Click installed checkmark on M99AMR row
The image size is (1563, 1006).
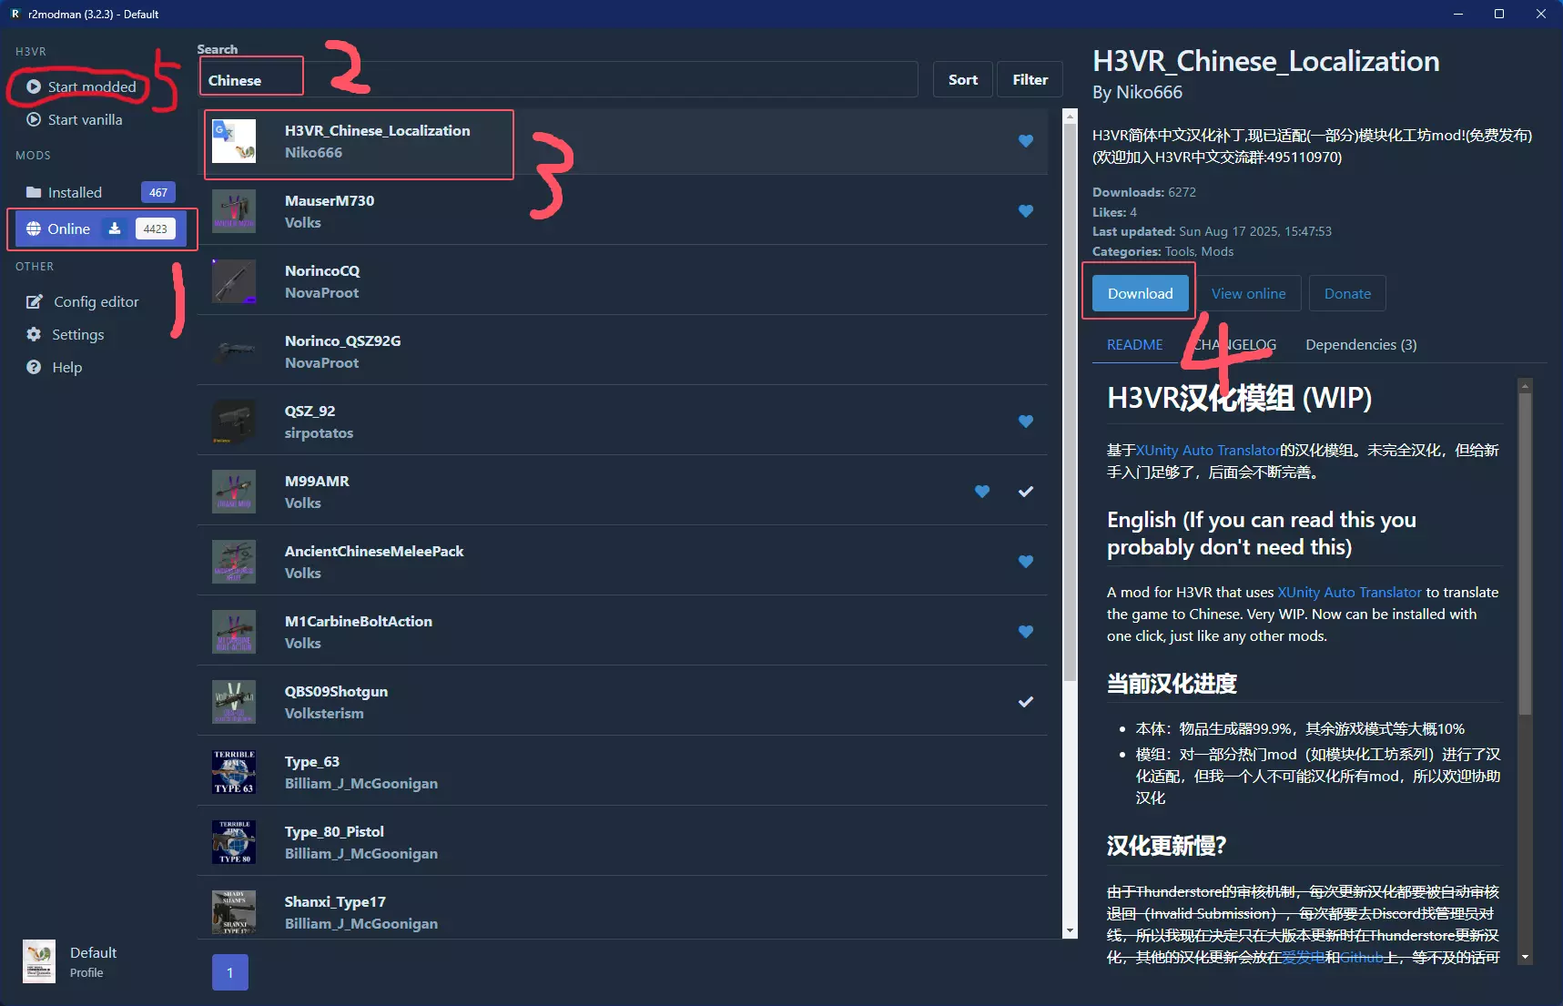pyautogui.click(x=1026, y=492)
